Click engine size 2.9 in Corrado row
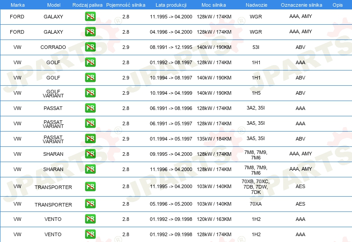This screenshot has width=352, height=242. (126, 47)
